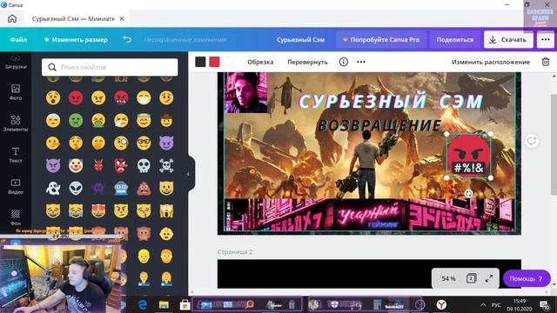Click the vertical canvas scrollbar

[x=554, y=143]
